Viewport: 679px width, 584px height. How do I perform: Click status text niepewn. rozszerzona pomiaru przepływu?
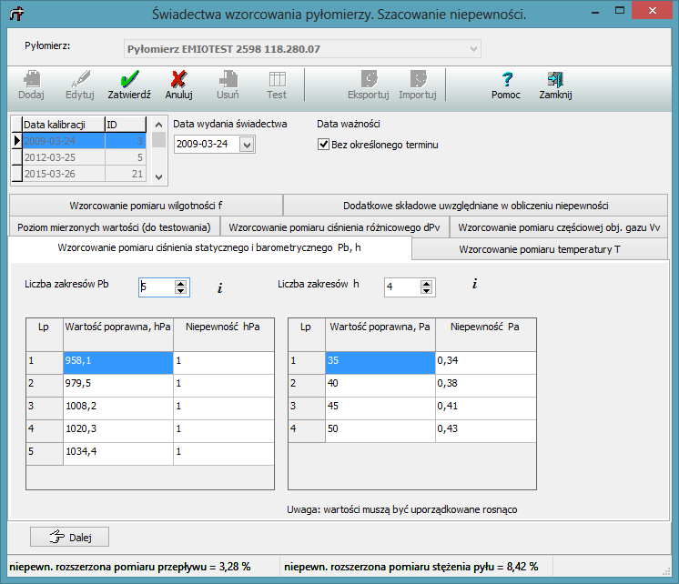[130, 567]
